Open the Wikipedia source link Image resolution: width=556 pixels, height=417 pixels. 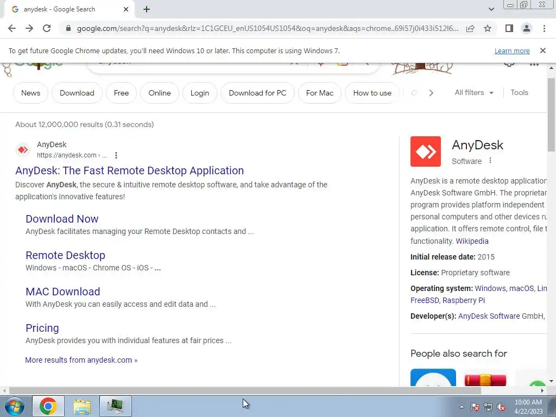coord(472,241)
